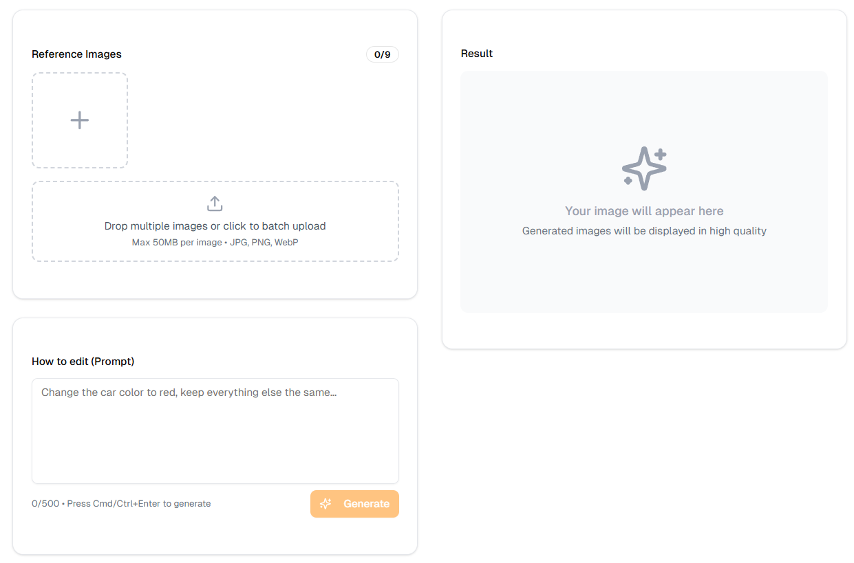Click the large sparkle icon in the Result area
The image size is (854, 563).
click(x=644, y=168)
